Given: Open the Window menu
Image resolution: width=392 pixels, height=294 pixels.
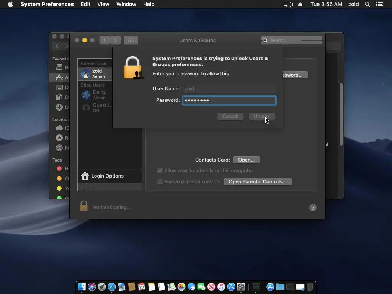Looking at the screenshot, I should (126, 4).
